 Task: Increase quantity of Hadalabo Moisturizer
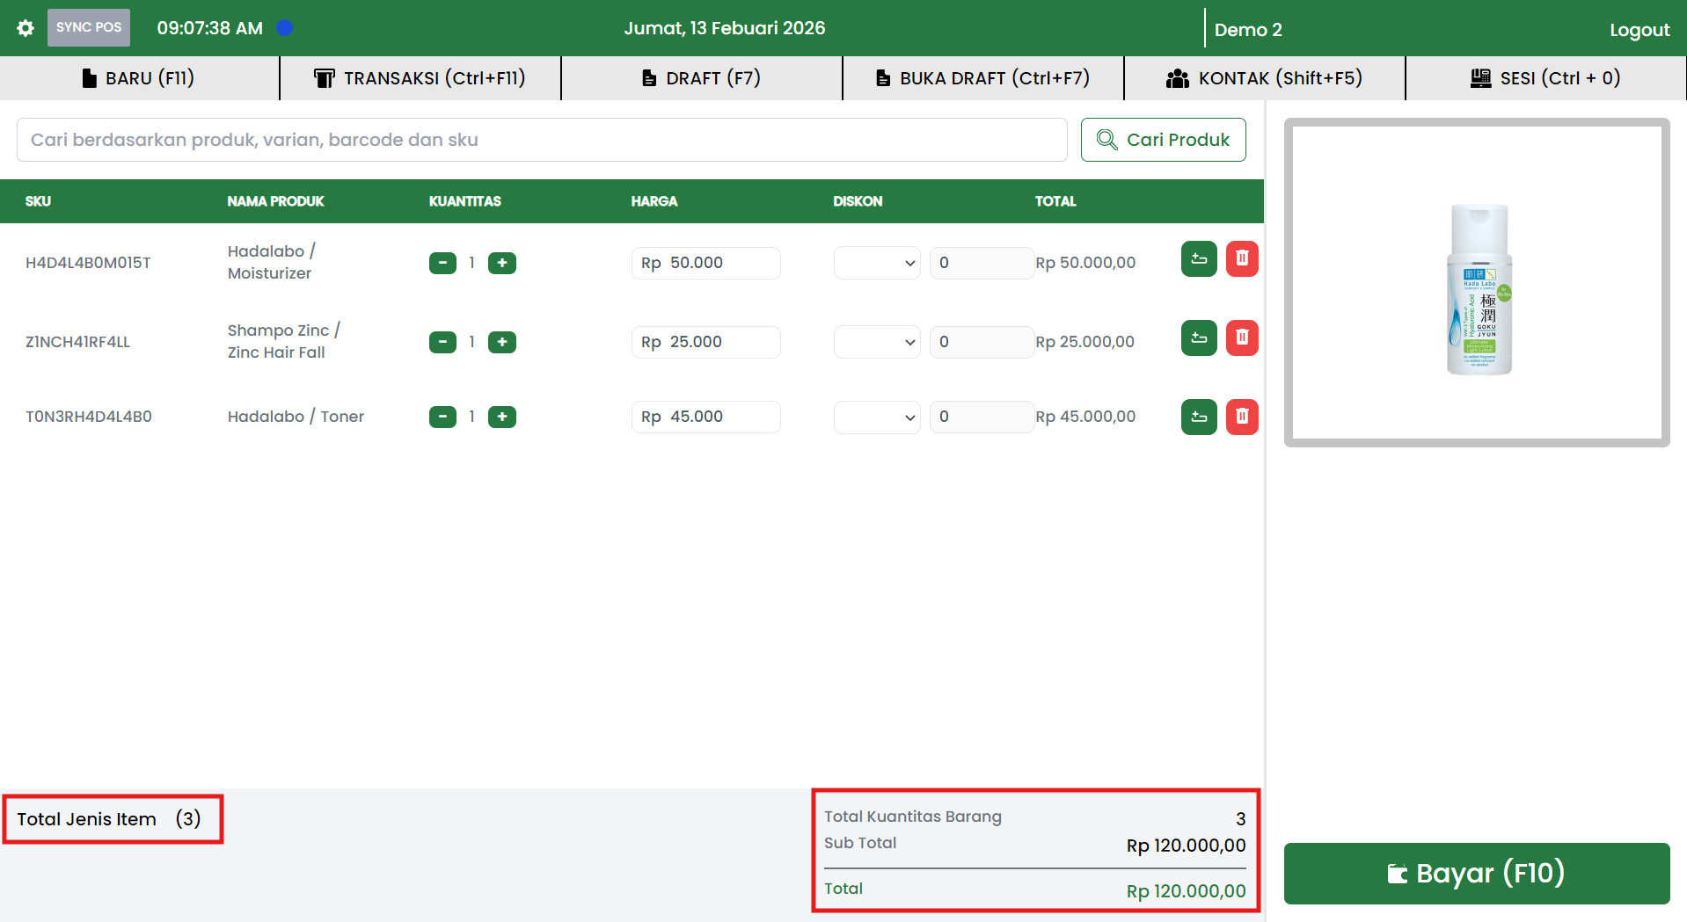click(501, 263)
